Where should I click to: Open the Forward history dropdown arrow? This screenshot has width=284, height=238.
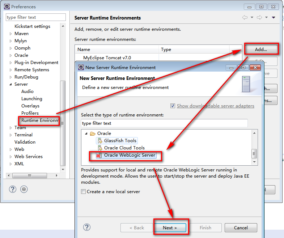click(x=266, y=17)
